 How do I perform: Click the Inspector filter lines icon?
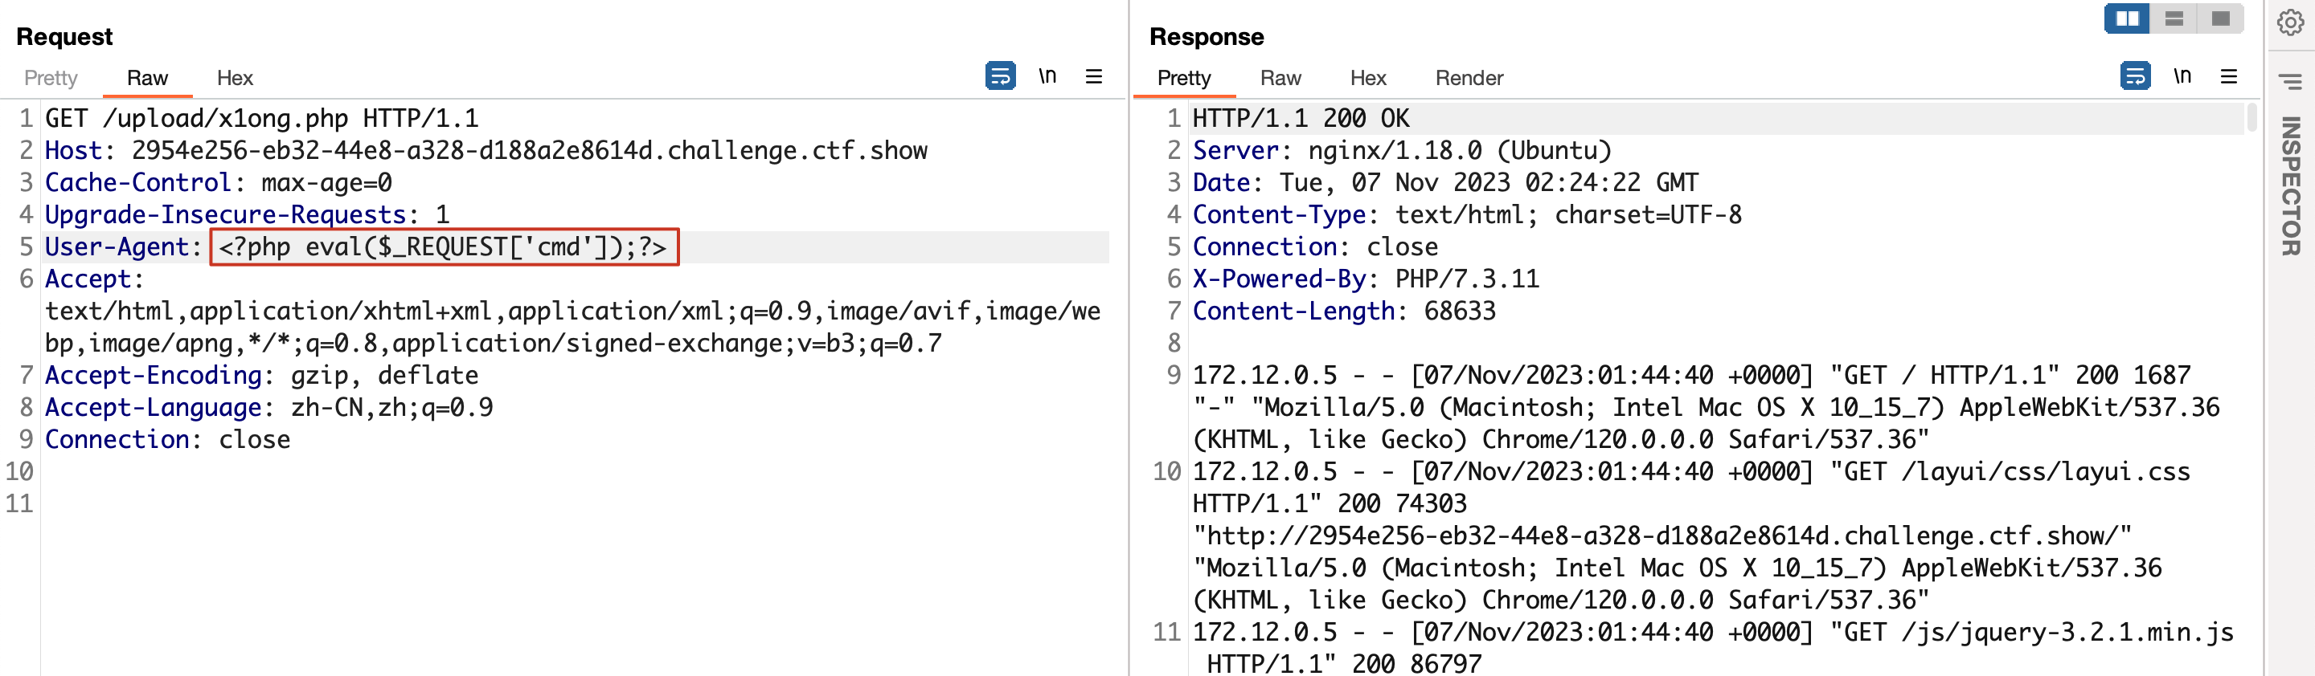tap(2291, 82)
